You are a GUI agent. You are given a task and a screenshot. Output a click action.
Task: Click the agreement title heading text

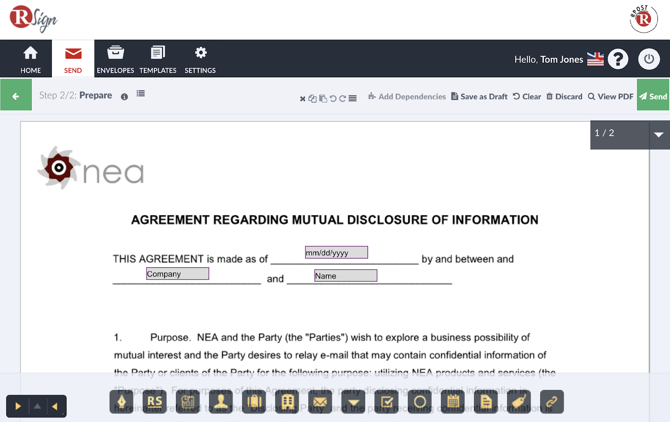point(335,220)
